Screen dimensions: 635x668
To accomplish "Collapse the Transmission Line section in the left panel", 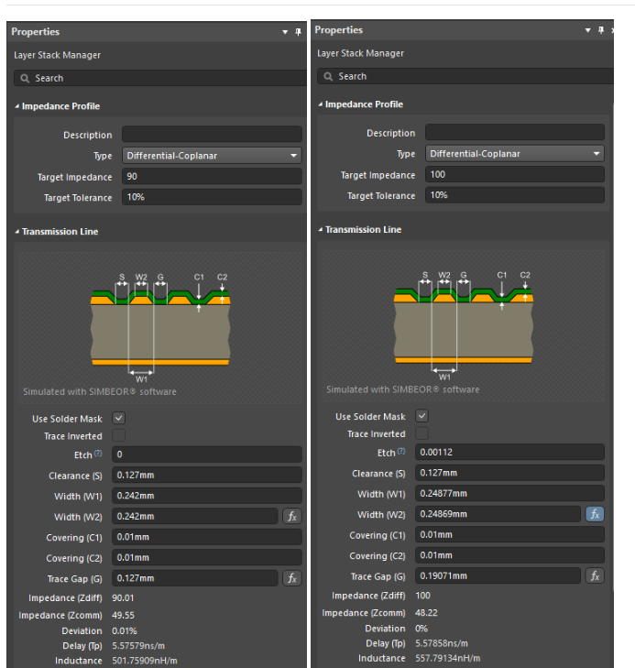I will 16,232.
